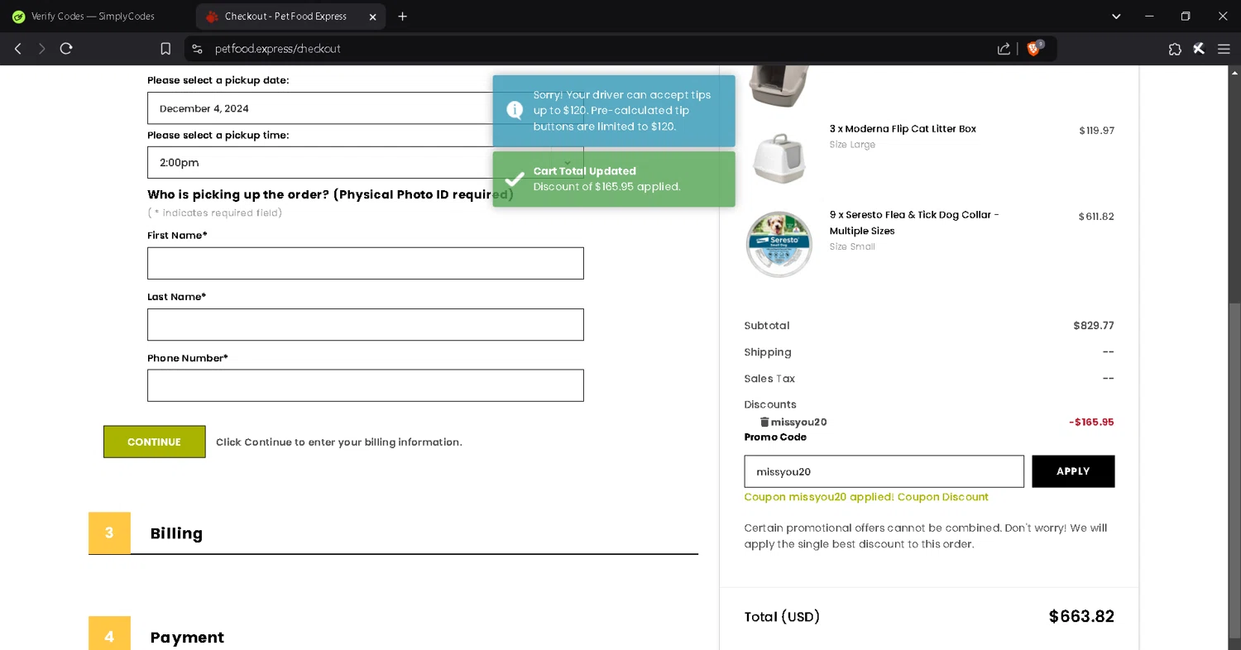
Task: Click the $119.97 price
Action: [x=1096, y=131]
